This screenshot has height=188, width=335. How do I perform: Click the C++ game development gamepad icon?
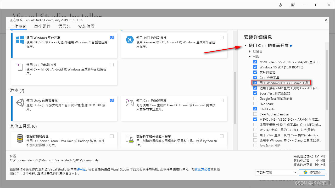tap(130, 103)
